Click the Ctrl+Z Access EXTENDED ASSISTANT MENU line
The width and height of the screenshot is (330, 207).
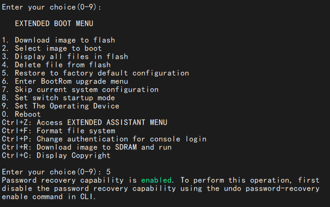pyautogui.click(x=85, y=122)
